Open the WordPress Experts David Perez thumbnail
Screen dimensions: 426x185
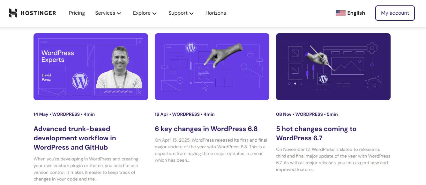[91, 67]
